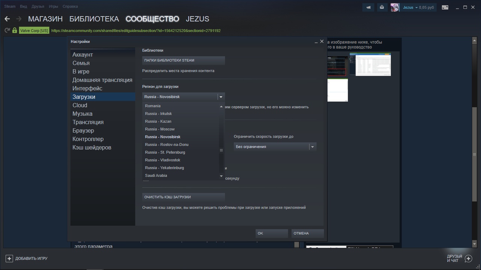The height and width of the screenshot is (270, 481).
Task: Open the В игре settings section
Action: [x=103, y=72]
